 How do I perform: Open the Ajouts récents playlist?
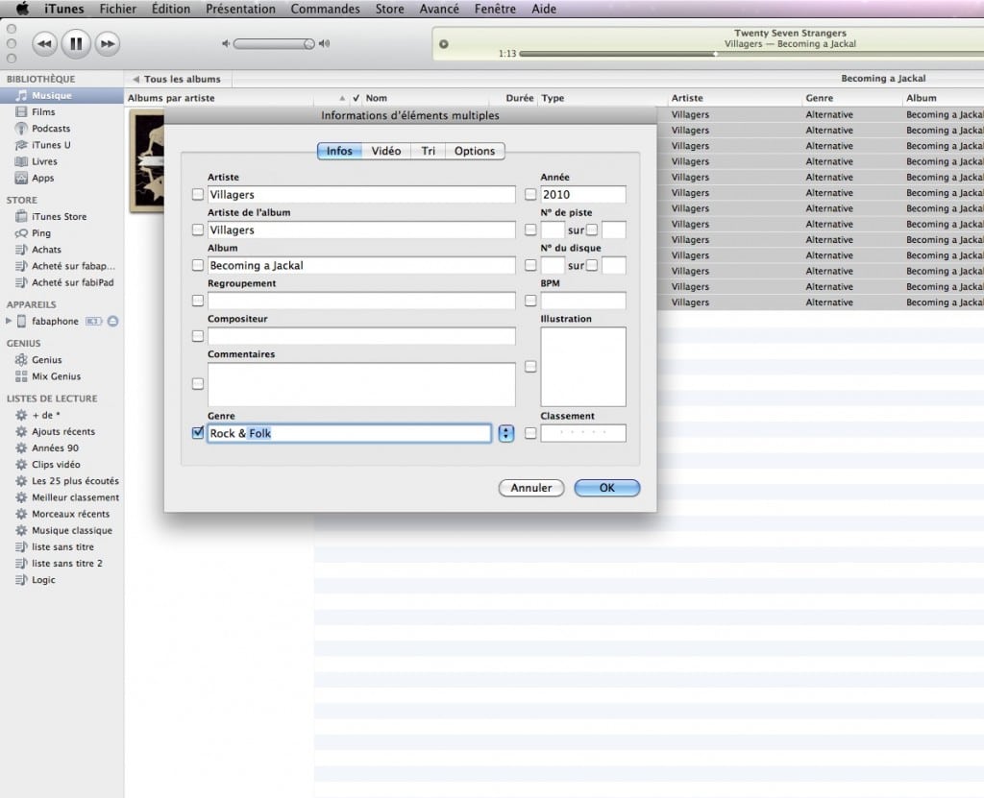pyautogui.click(x=61, y=431)
